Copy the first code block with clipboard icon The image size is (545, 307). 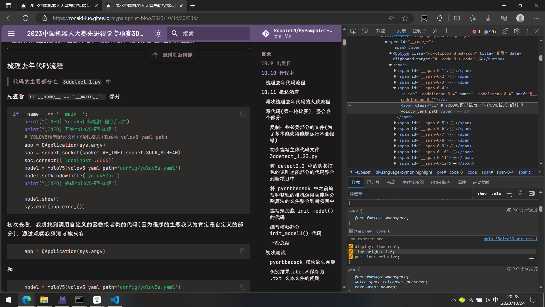(x=243, y=114)
